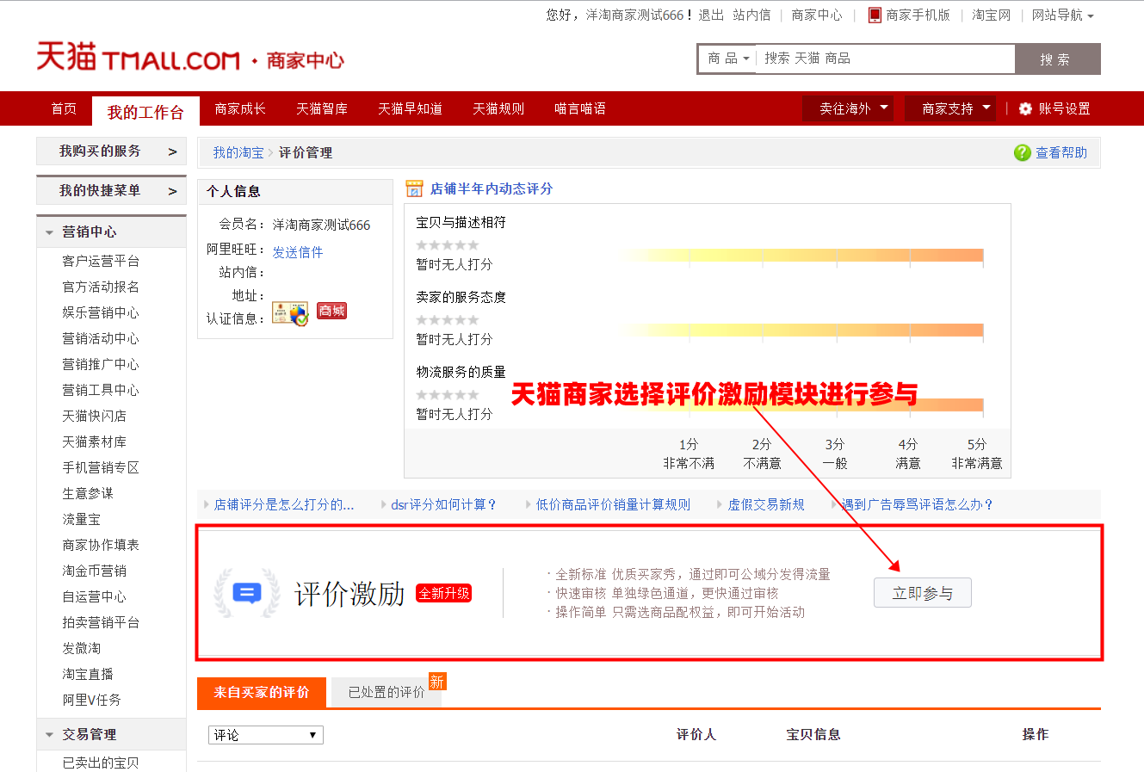The height and width of the screenshot is (772, 1144).
Task: Expand the 网站导航 dropdown
Action: coord(1063,15)
